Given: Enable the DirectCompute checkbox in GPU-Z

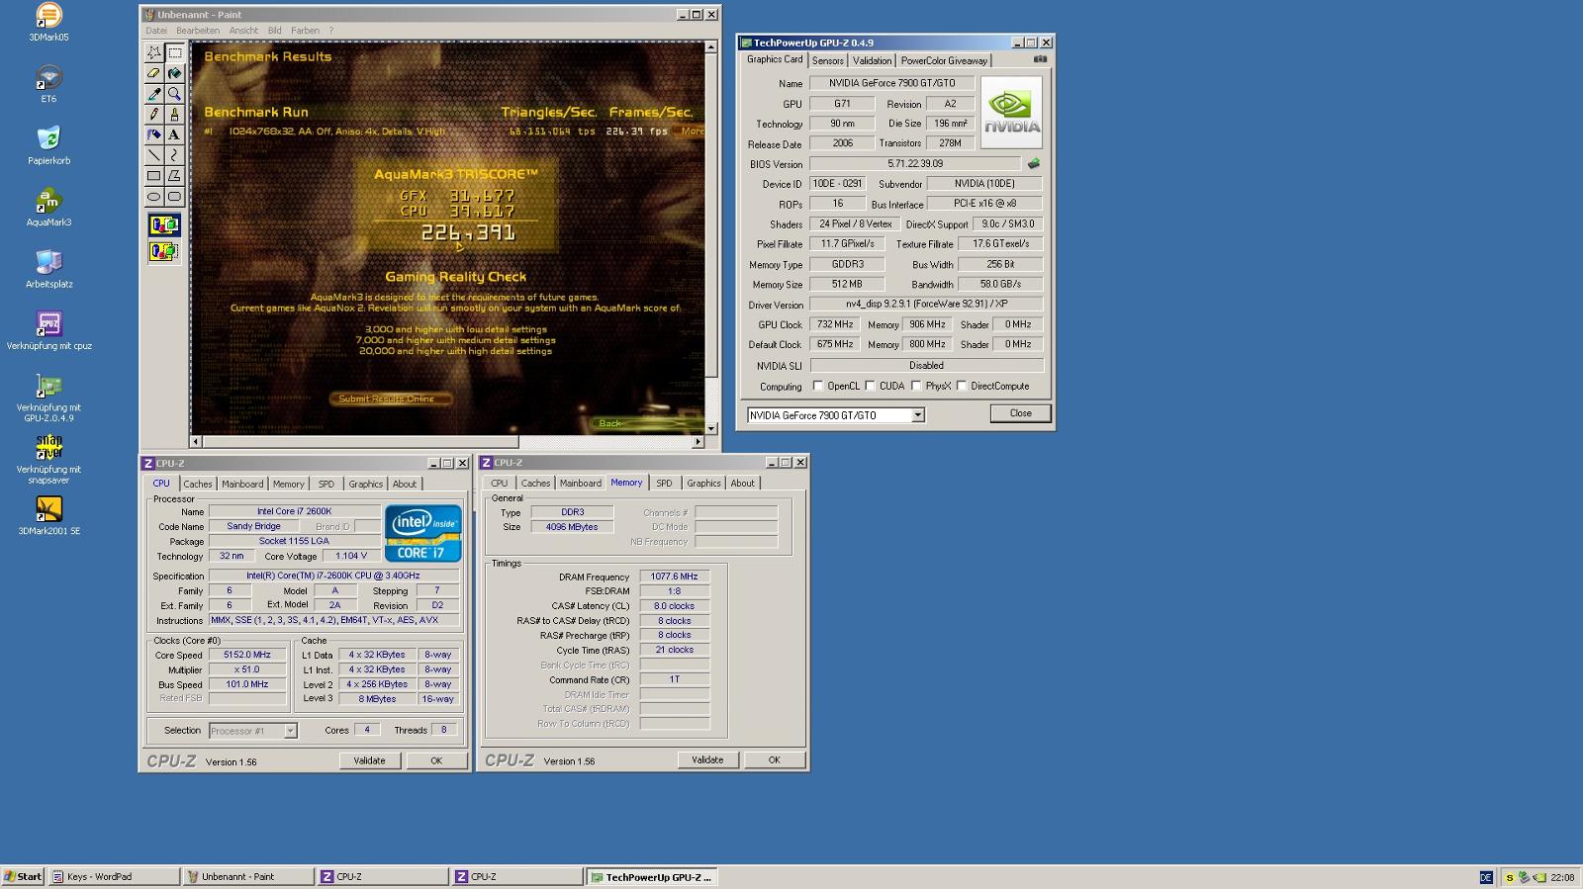Looking at the screenshot, I should pos(962,386).
